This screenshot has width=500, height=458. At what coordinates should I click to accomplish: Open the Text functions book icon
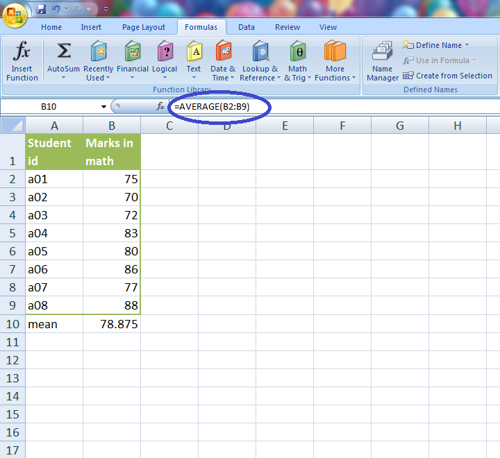[x=194, y=52]
